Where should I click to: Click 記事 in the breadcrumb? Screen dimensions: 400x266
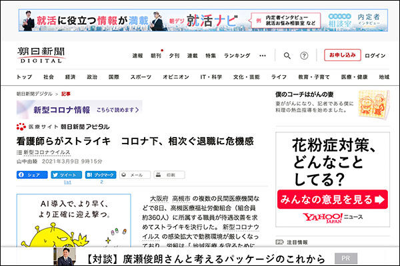66,94
